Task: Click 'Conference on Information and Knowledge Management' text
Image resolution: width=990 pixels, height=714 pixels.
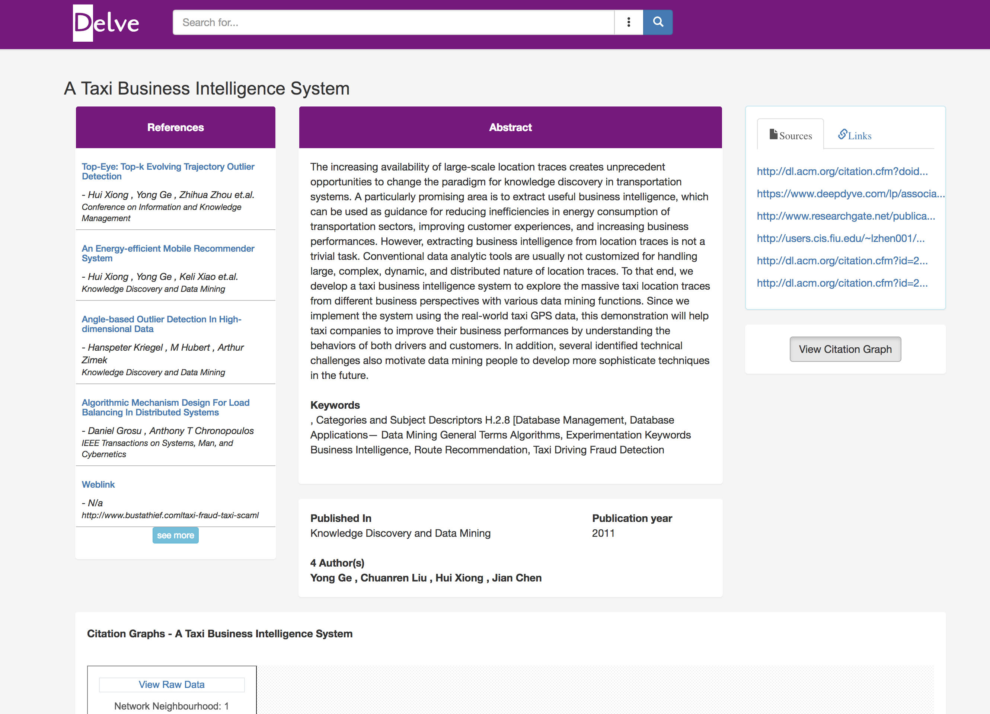Action: point(162,213)
